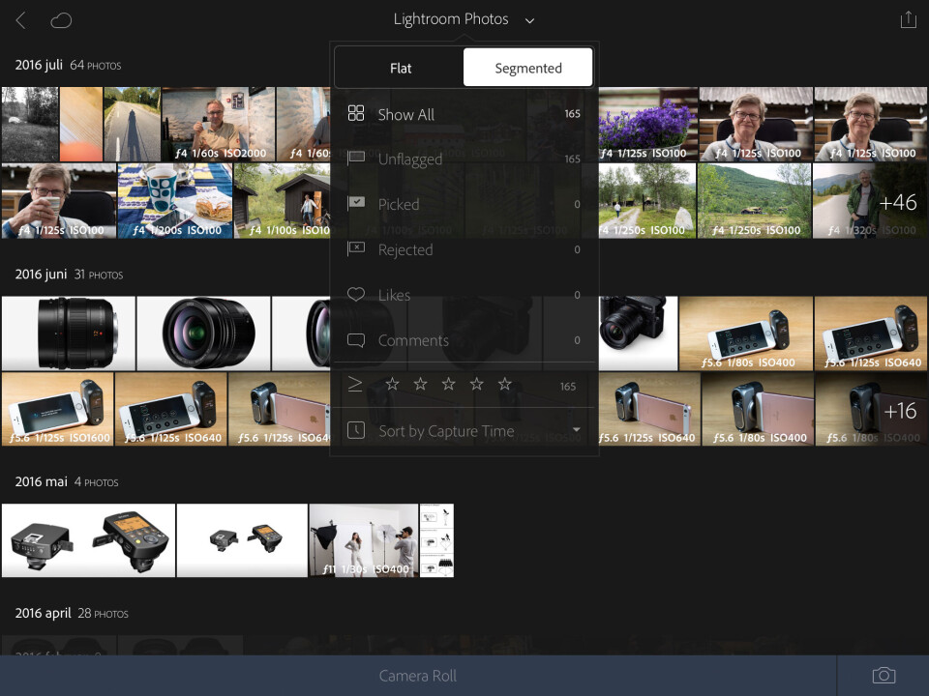Open the 2016 april section header
The image size is (929, 696).
(71, 613)
